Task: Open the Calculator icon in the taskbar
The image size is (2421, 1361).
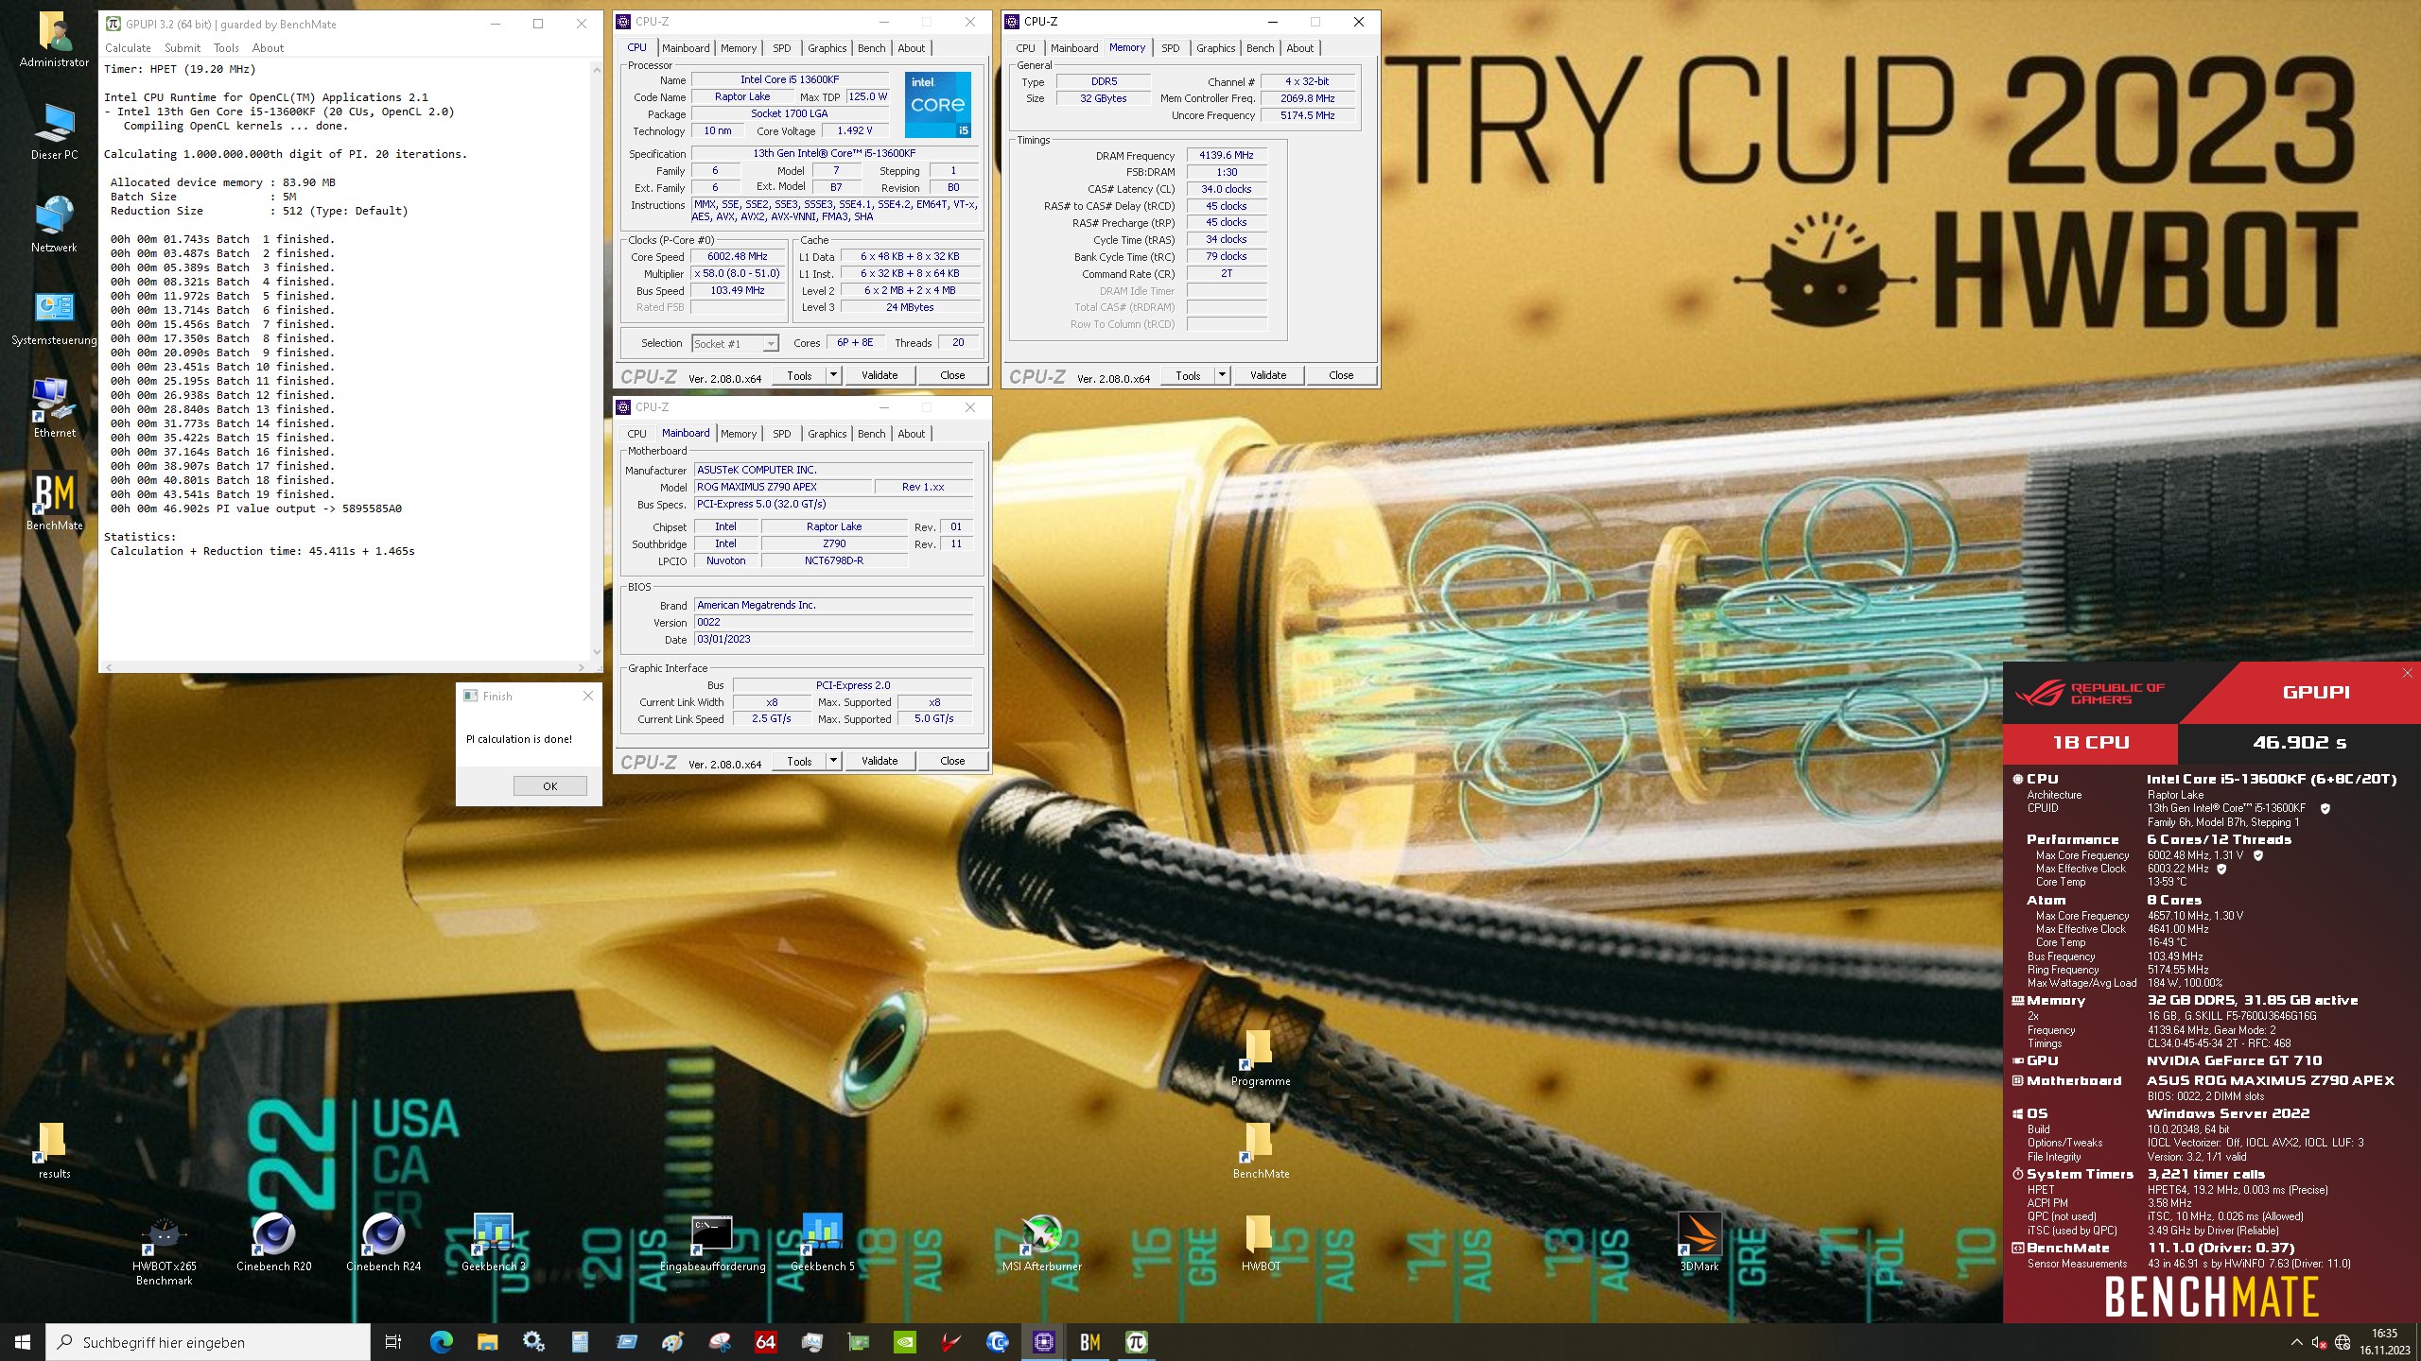Action: point(580,1342)
